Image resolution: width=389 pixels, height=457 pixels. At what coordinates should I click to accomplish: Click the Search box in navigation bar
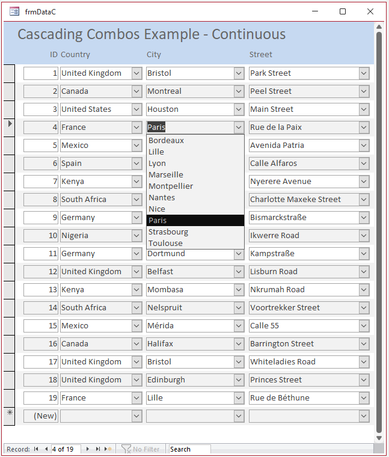coord(190,449)
